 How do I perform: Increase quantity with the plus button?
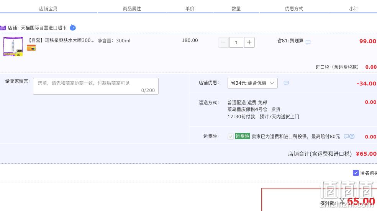pos(249,42)
